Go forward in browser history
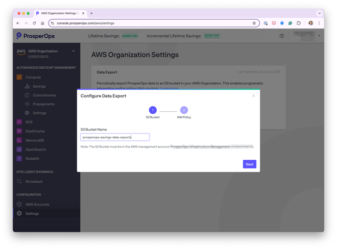This screenshot has width=337, height=249. 26,23
